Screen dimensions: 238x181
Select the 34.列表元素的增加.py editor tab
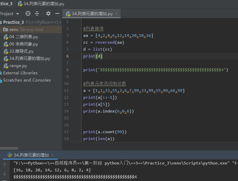coord(92,14)
